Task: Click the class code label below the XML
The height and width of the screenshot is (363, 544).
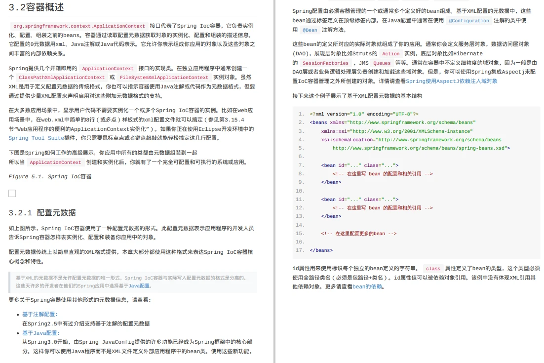Action: [x=433, y=269]
